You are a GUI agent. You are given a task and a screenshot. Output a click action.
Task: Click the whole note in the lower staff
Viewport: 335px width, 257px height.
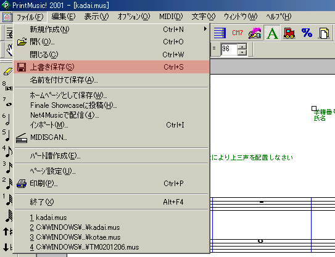(x=260, y=241)
